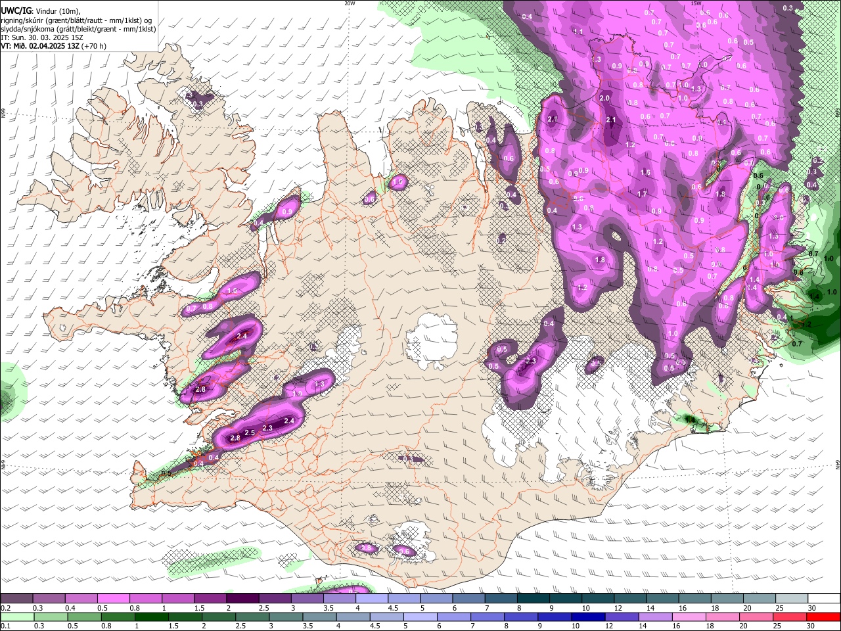Click the "IT: Sun. 30. 03. 2025 15Z" line
This screenshot has height=631, width=841.
click(42, 37)
